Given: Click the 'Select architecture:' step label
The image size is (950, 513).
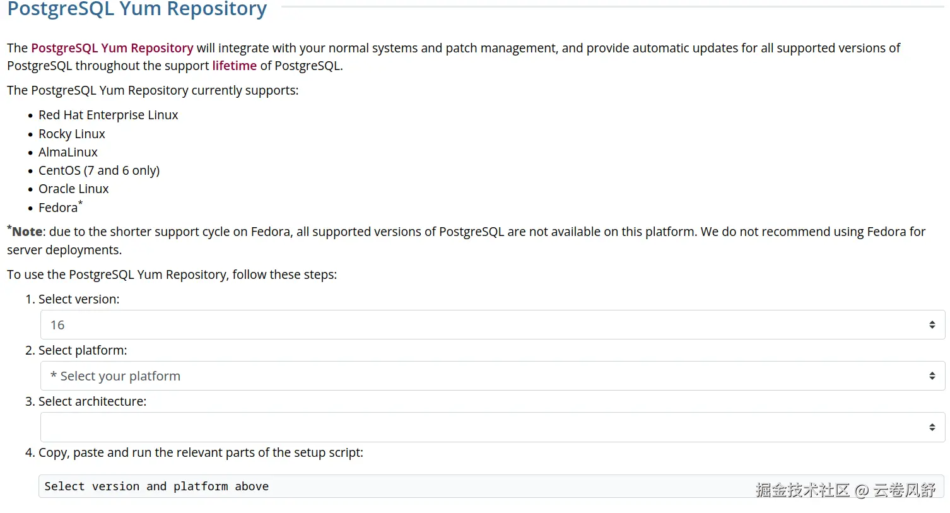Looking at the screenshot, I should (x=92, y=401).
